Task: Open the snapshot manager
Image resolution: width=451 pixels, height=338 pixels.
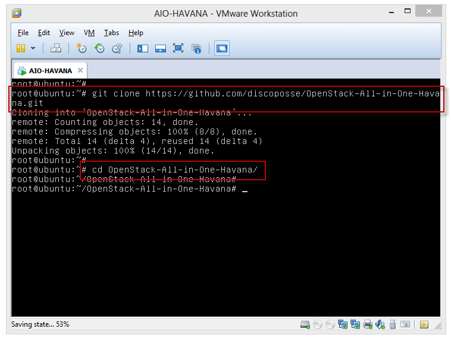Action: click(x=117, y=48)
